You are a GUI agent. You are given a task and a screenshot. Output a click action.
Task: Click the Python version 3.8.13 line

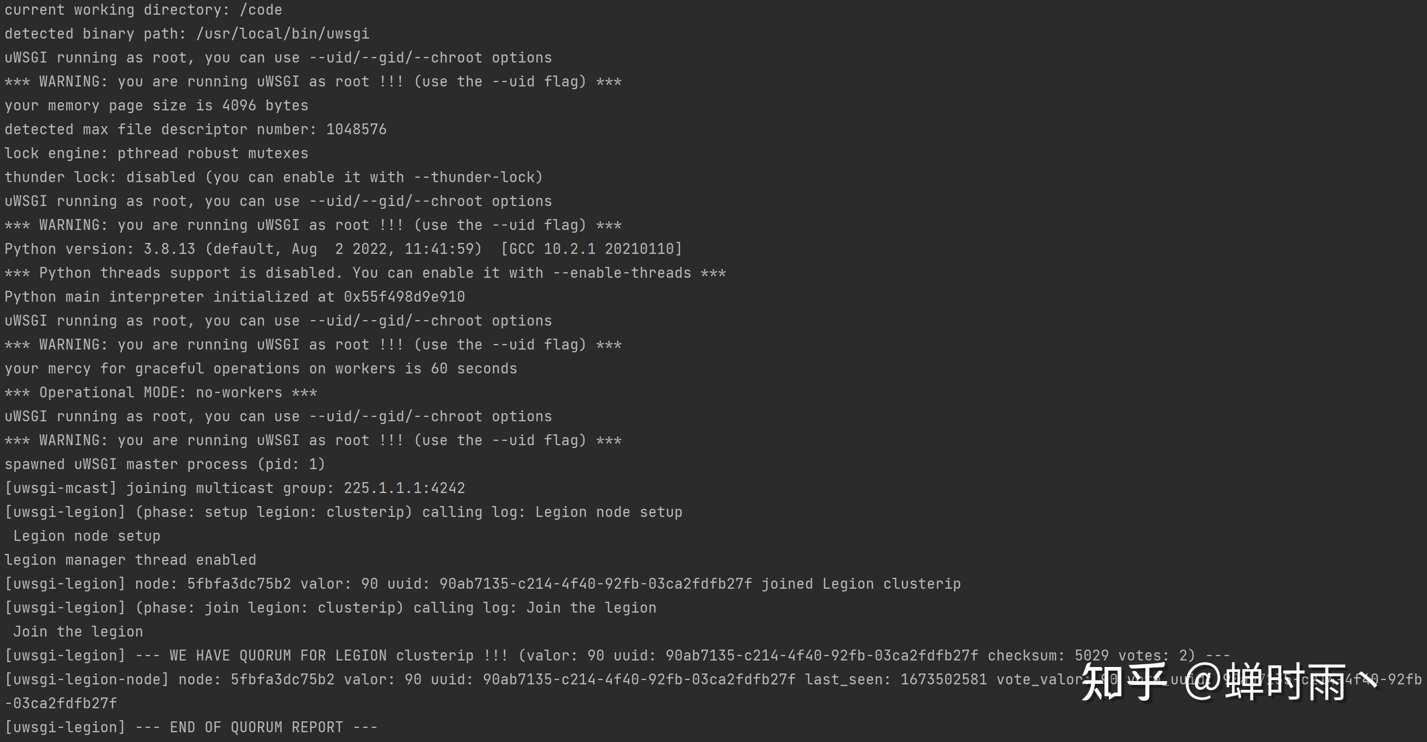344,249
